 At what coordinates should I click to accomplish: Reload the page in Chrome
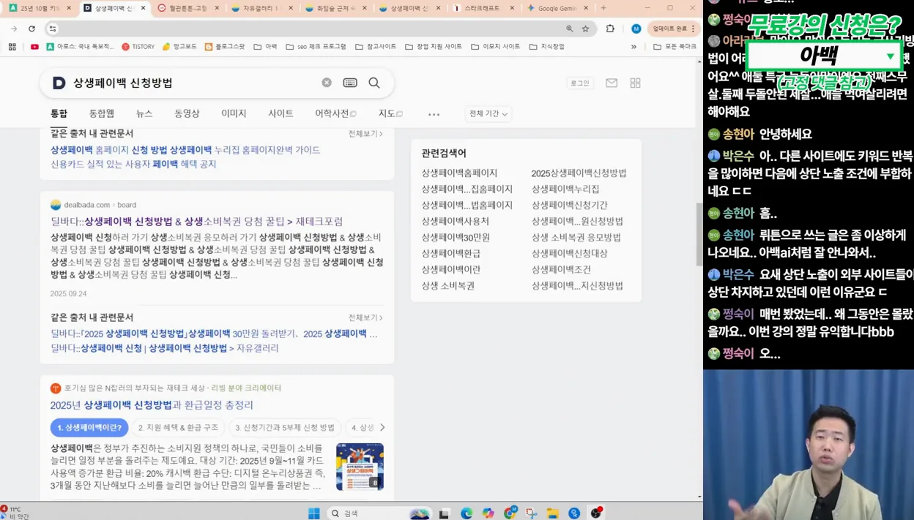pyautogui.click(x=31, y=29)
